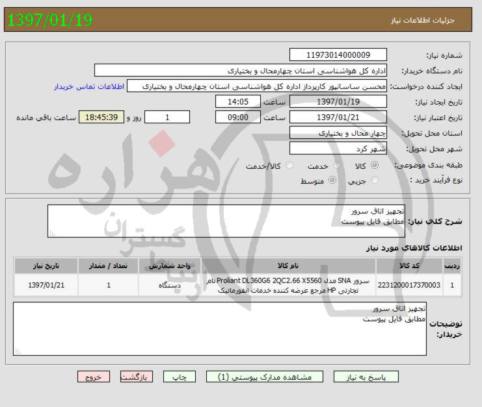Click the طبقه بندی موضوعی label

click(x=428, y=165)
